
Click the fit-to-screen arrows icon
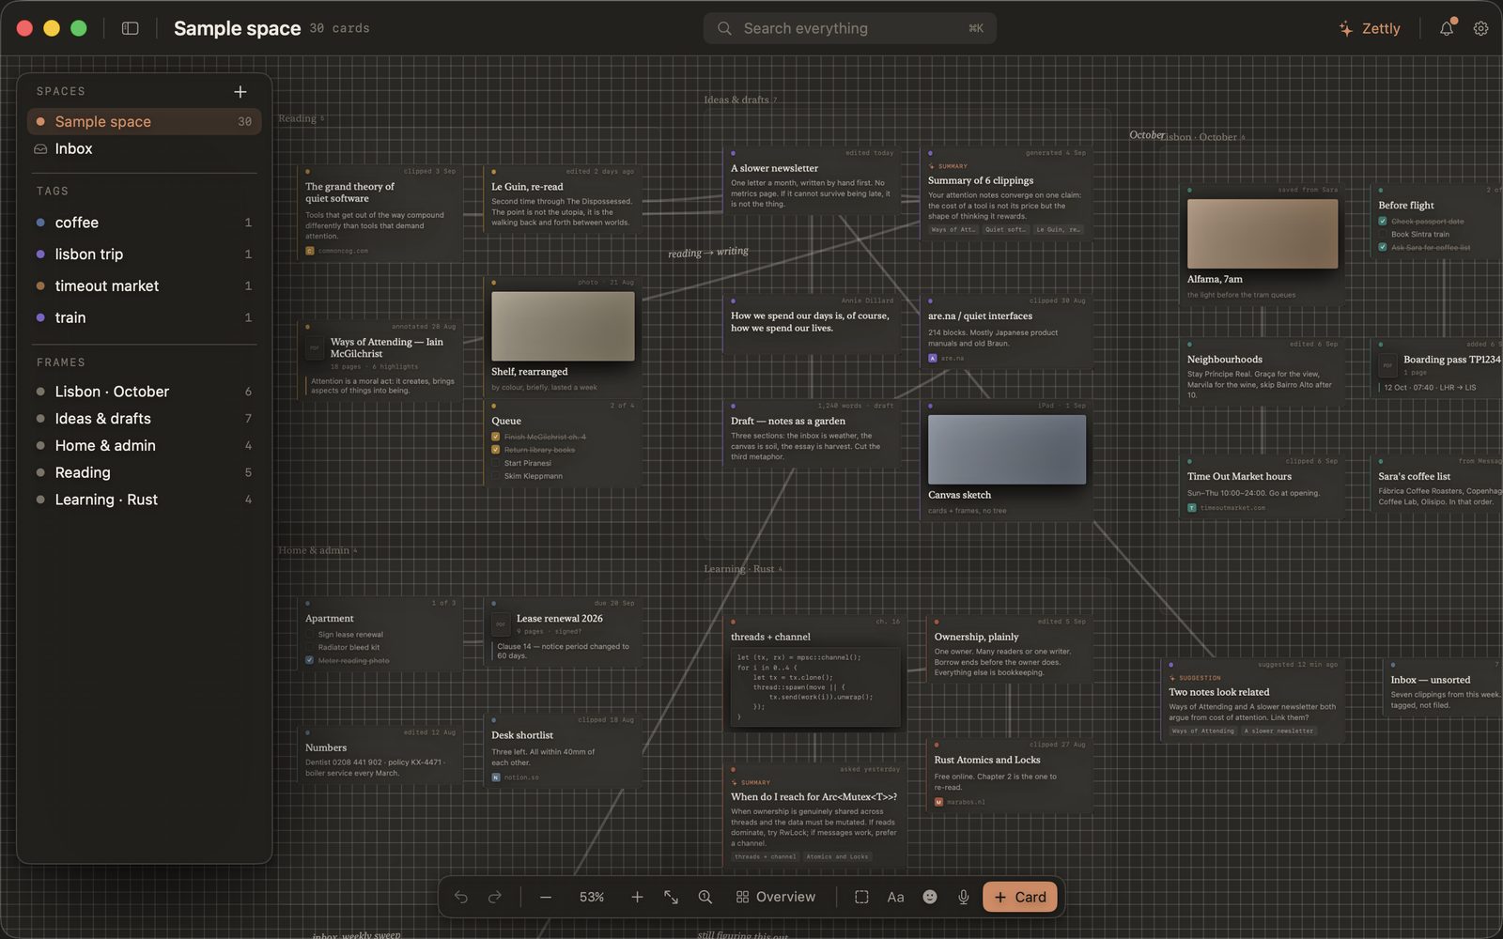[x=671, y=897]
